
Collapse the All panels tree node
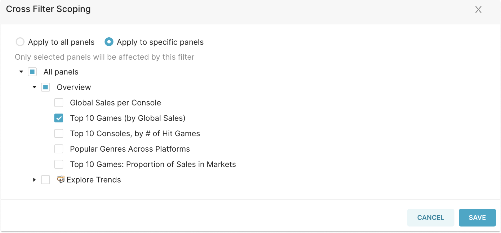[x=21, y=72]
